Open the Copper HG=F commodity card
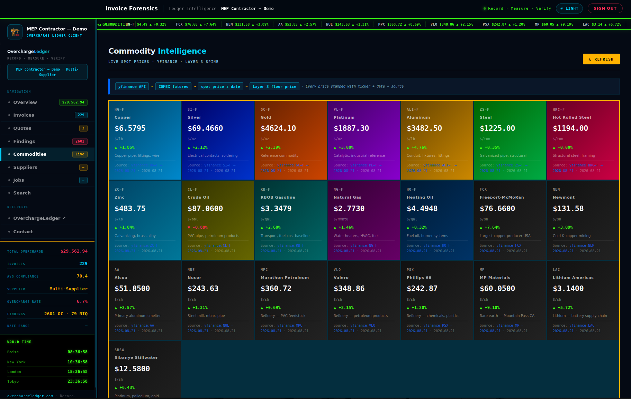 pyautogui.click(x=145, y=140)
